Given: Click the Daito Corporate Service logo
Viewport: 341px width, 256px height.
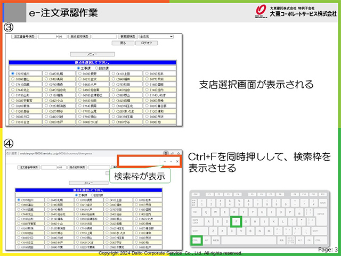Looking at the screenshot, I should tap(261, 10).
